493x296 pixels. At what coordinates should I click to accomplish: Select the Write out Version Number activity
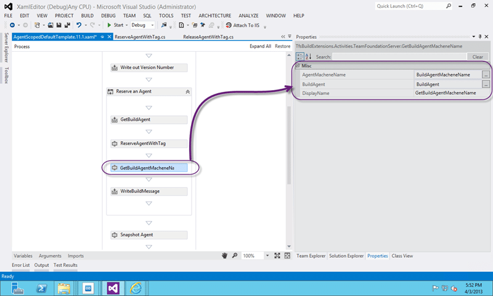[x=149, y=68]
